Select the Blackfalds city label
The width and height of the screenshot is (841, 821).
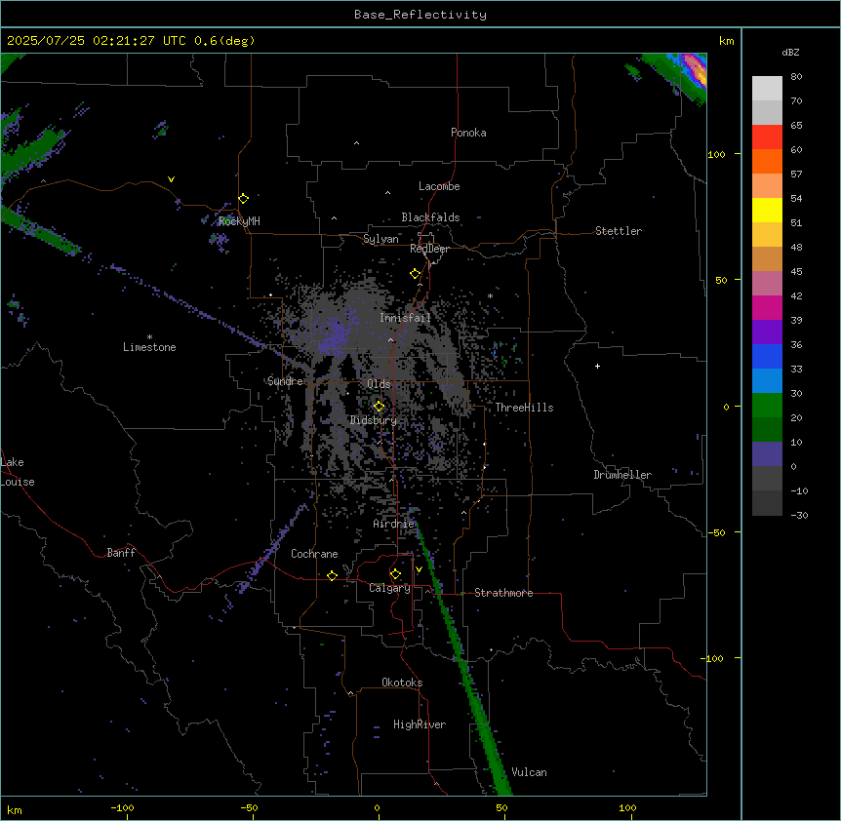(x=430, y=217)
